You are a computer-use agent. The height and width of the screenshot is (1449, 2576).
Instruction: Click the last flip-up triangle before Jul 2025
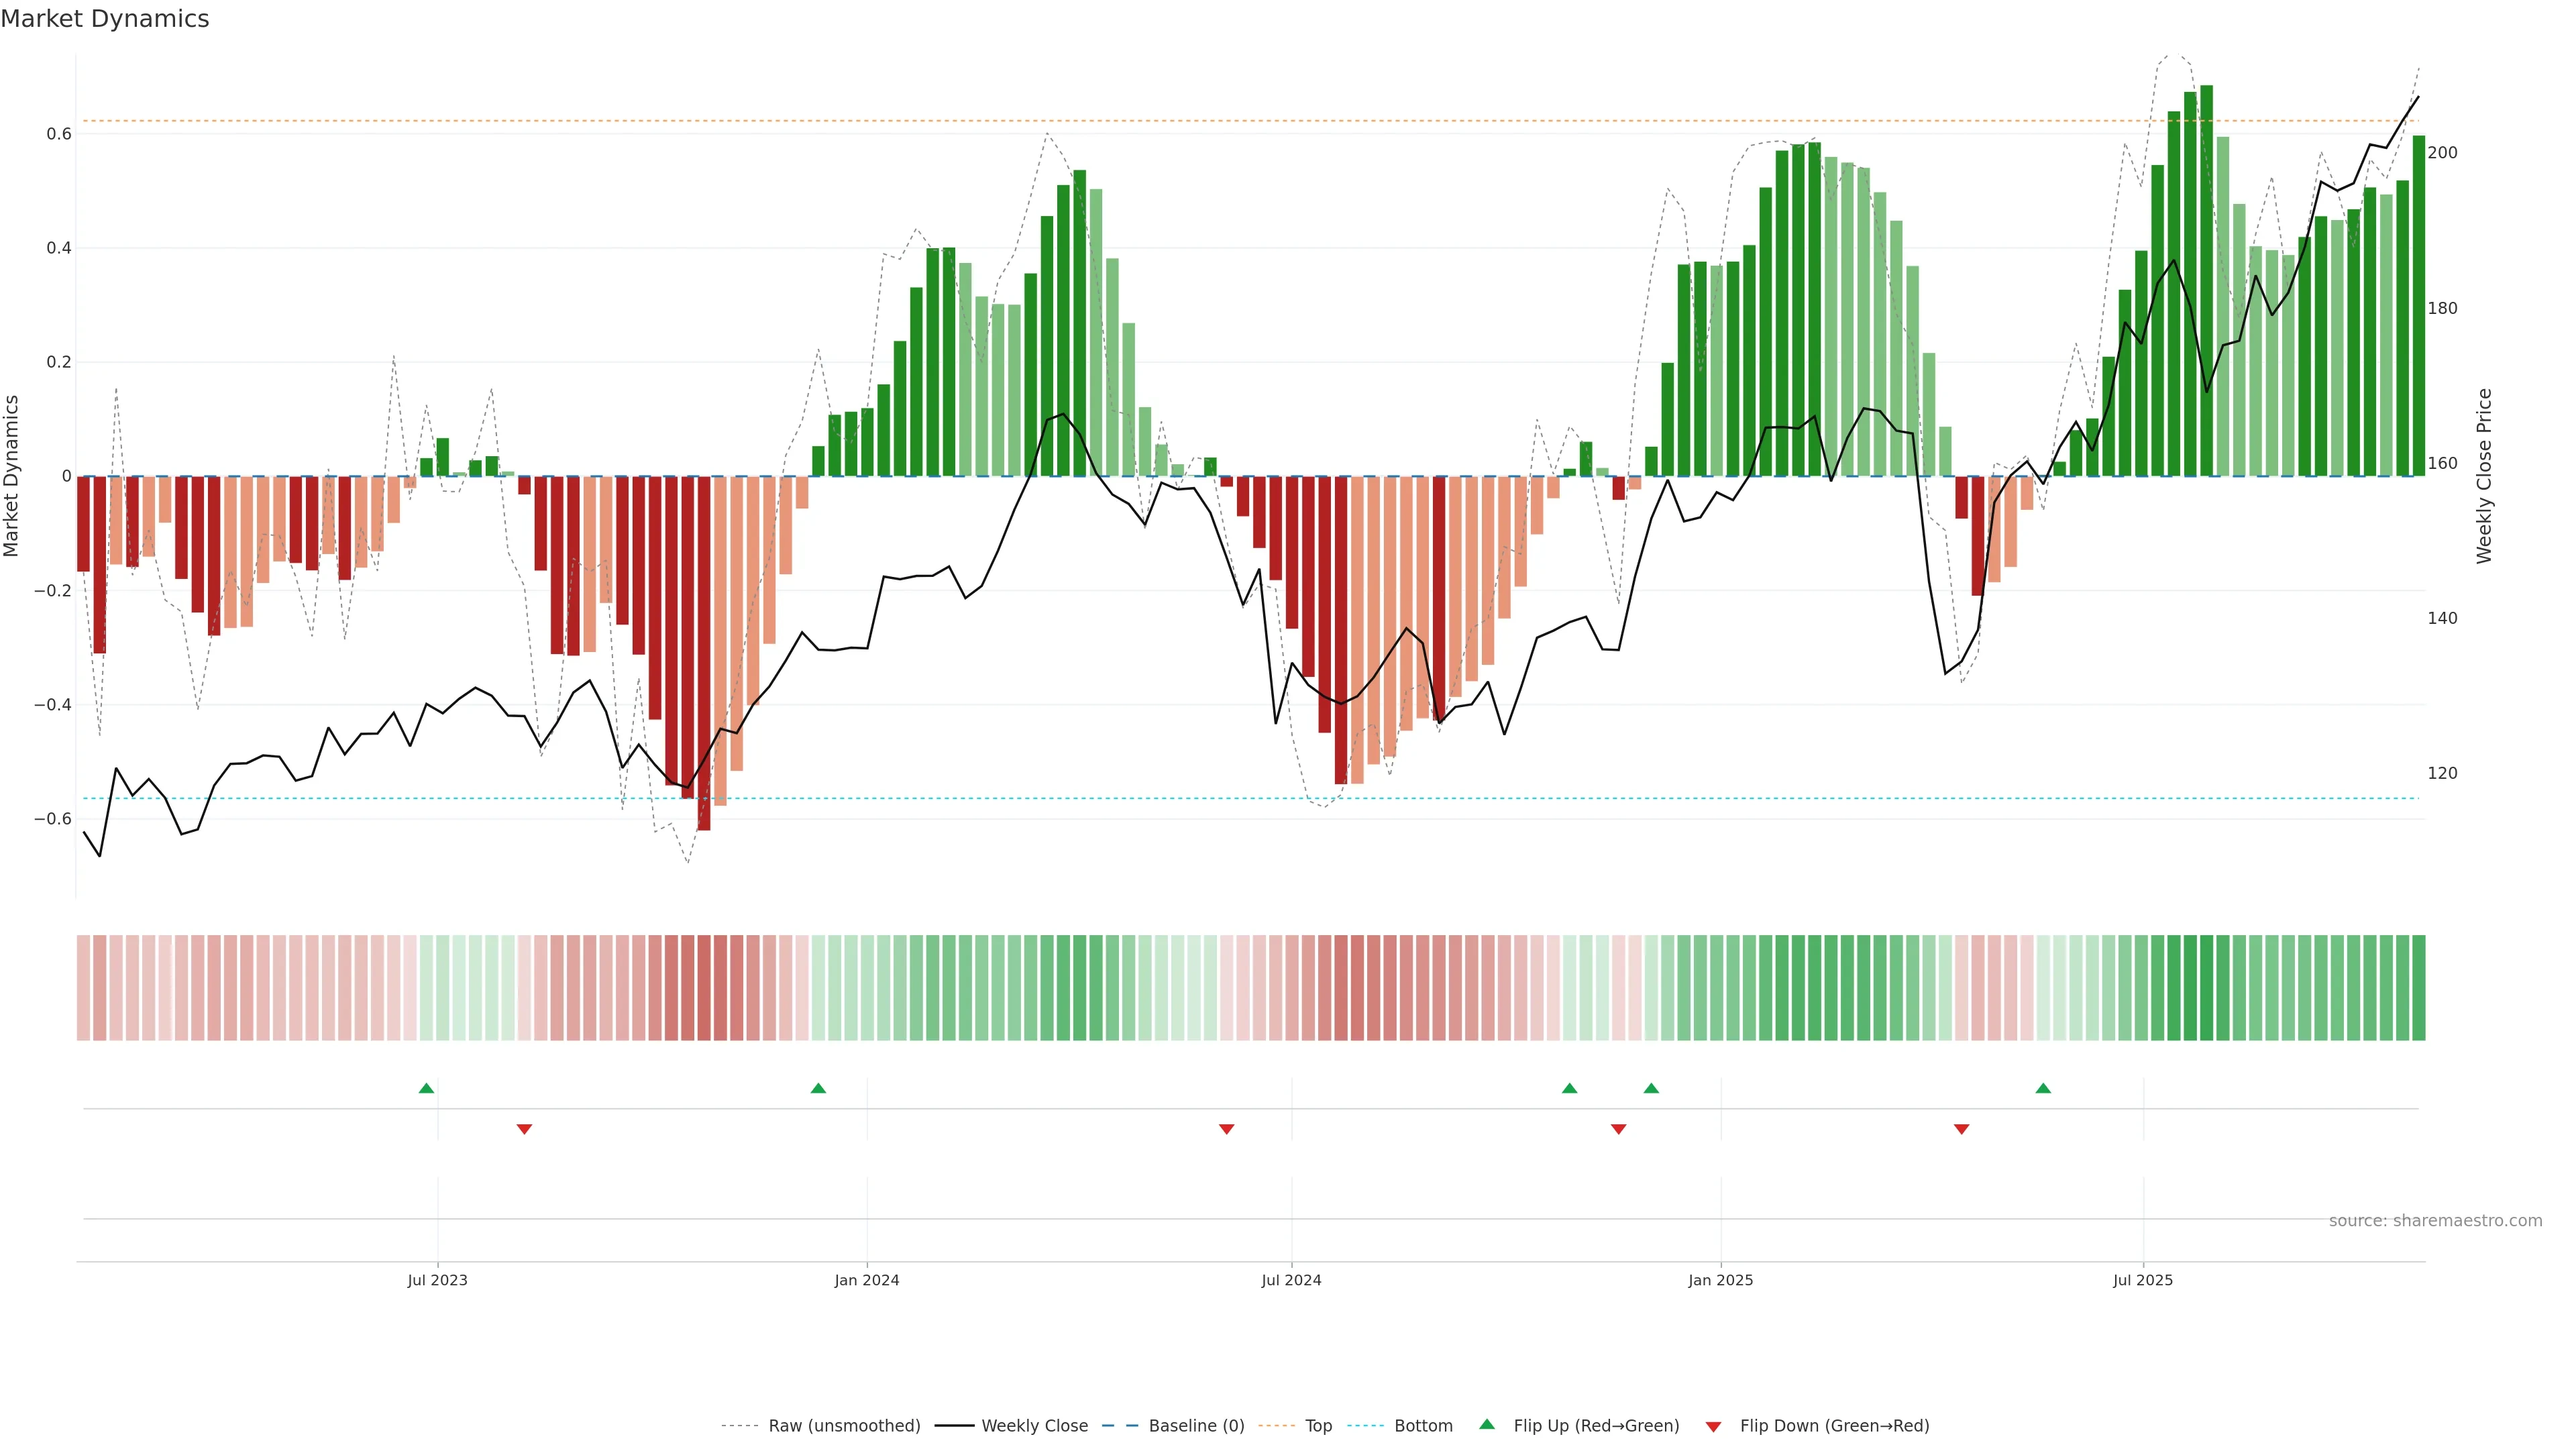2043,1088
